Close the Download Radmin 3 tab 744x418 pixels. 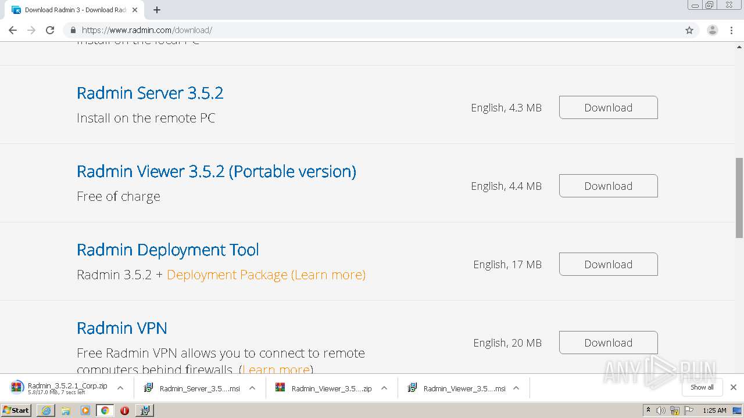click(135, 10)
